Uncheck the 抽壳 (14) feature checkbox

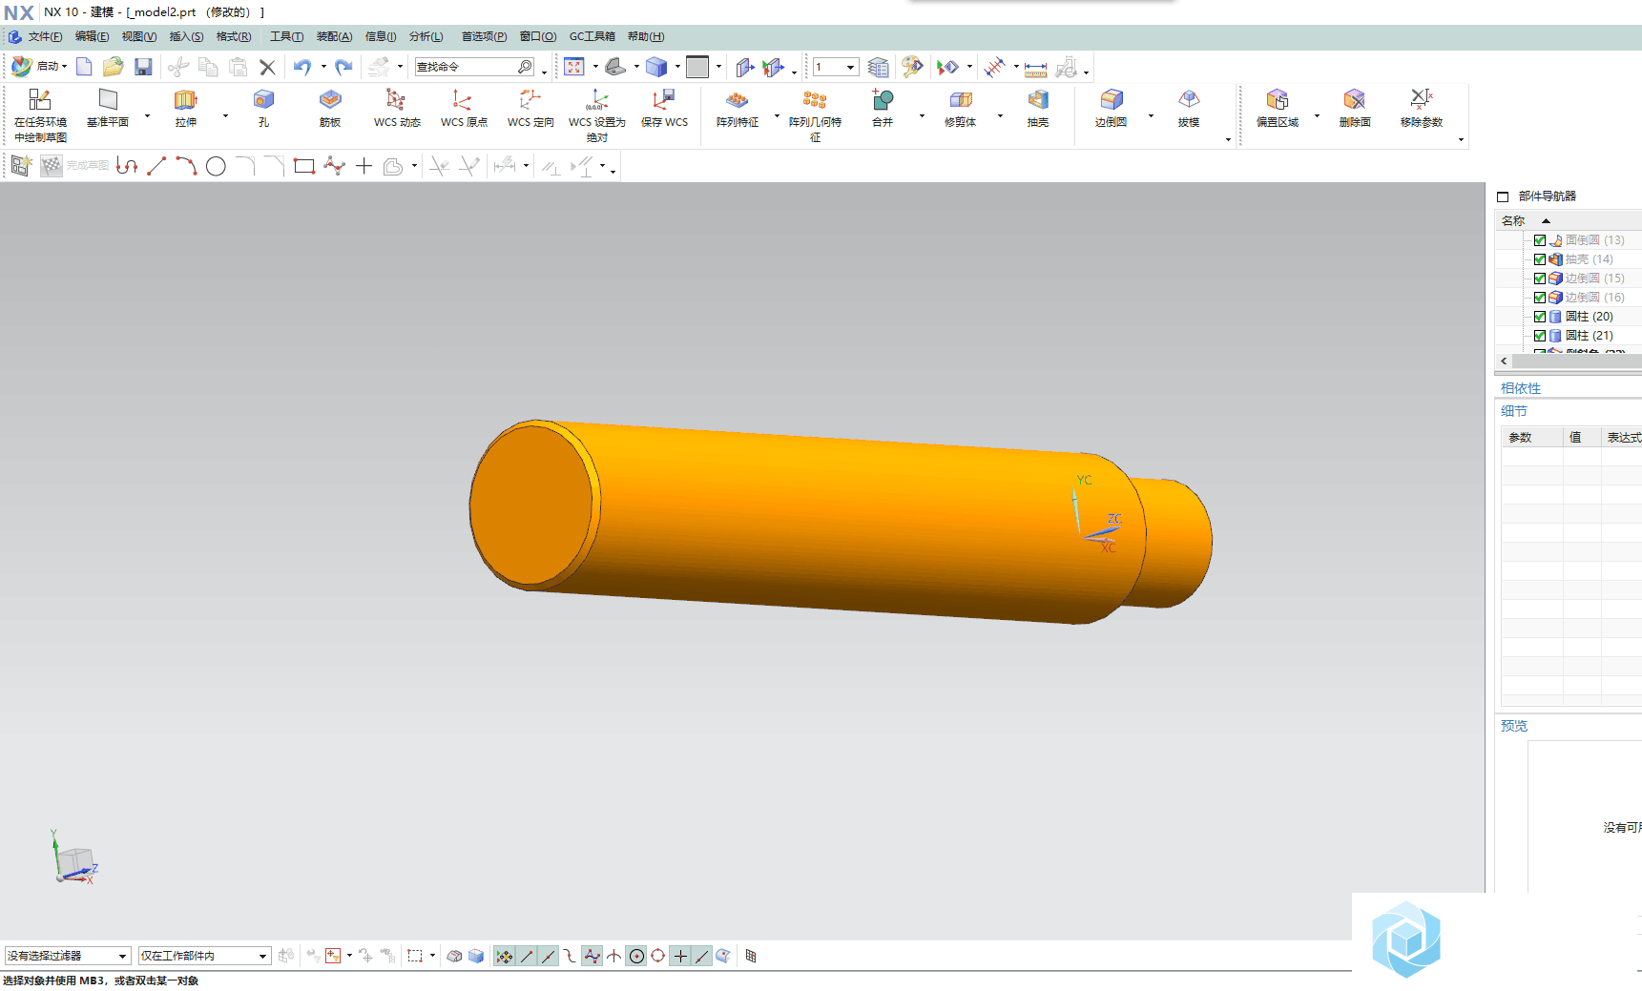(x=1540, y=259)
